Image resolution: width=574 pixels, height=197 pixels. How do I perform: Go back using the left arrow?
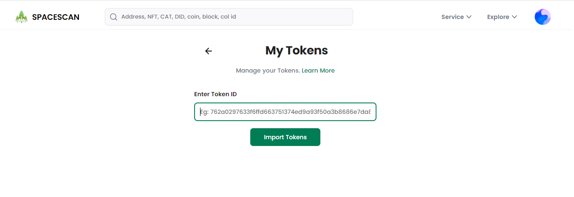208,51
